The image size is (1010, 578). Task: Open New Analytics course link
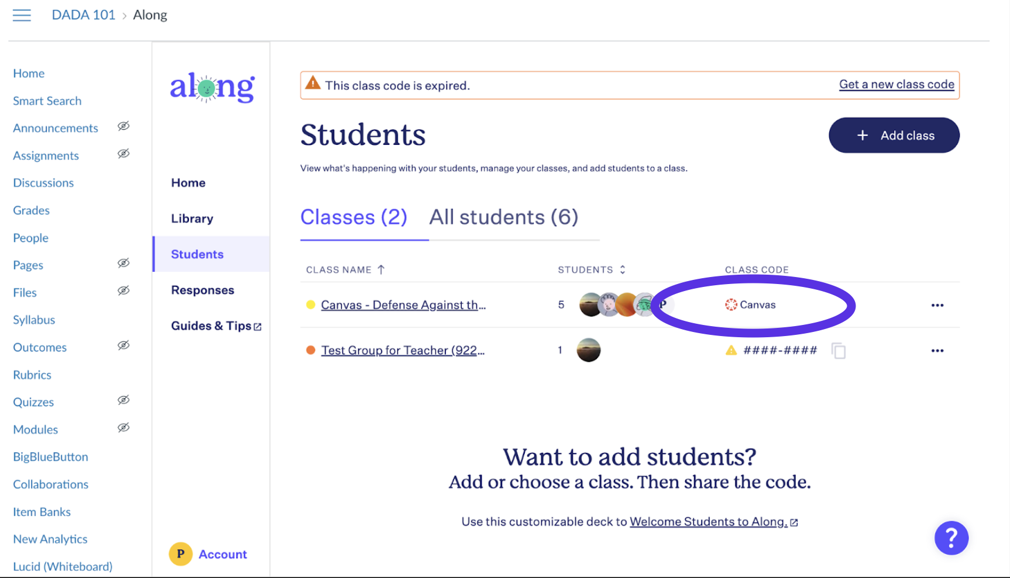(50, 539)
